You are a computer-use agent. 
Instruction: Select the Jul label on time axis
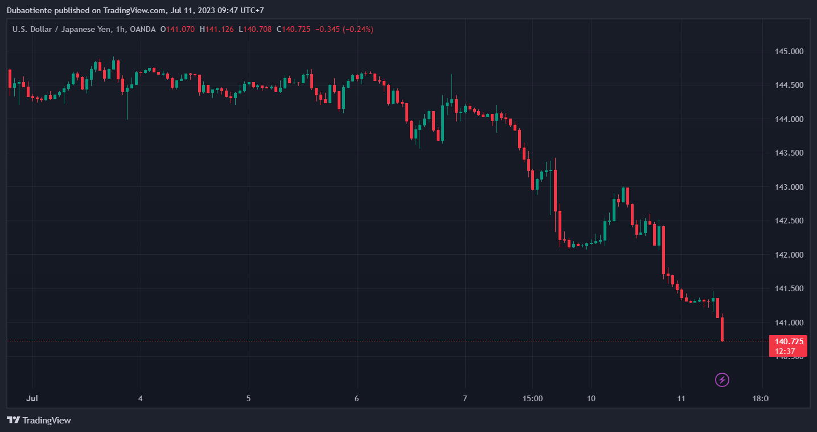tap(32, 398)
